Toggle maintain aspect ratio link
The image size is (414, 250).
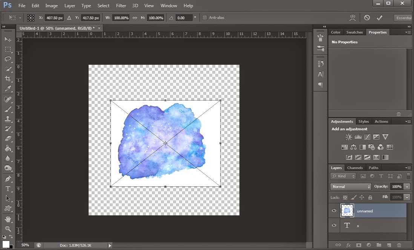click(x=135, y=18)
